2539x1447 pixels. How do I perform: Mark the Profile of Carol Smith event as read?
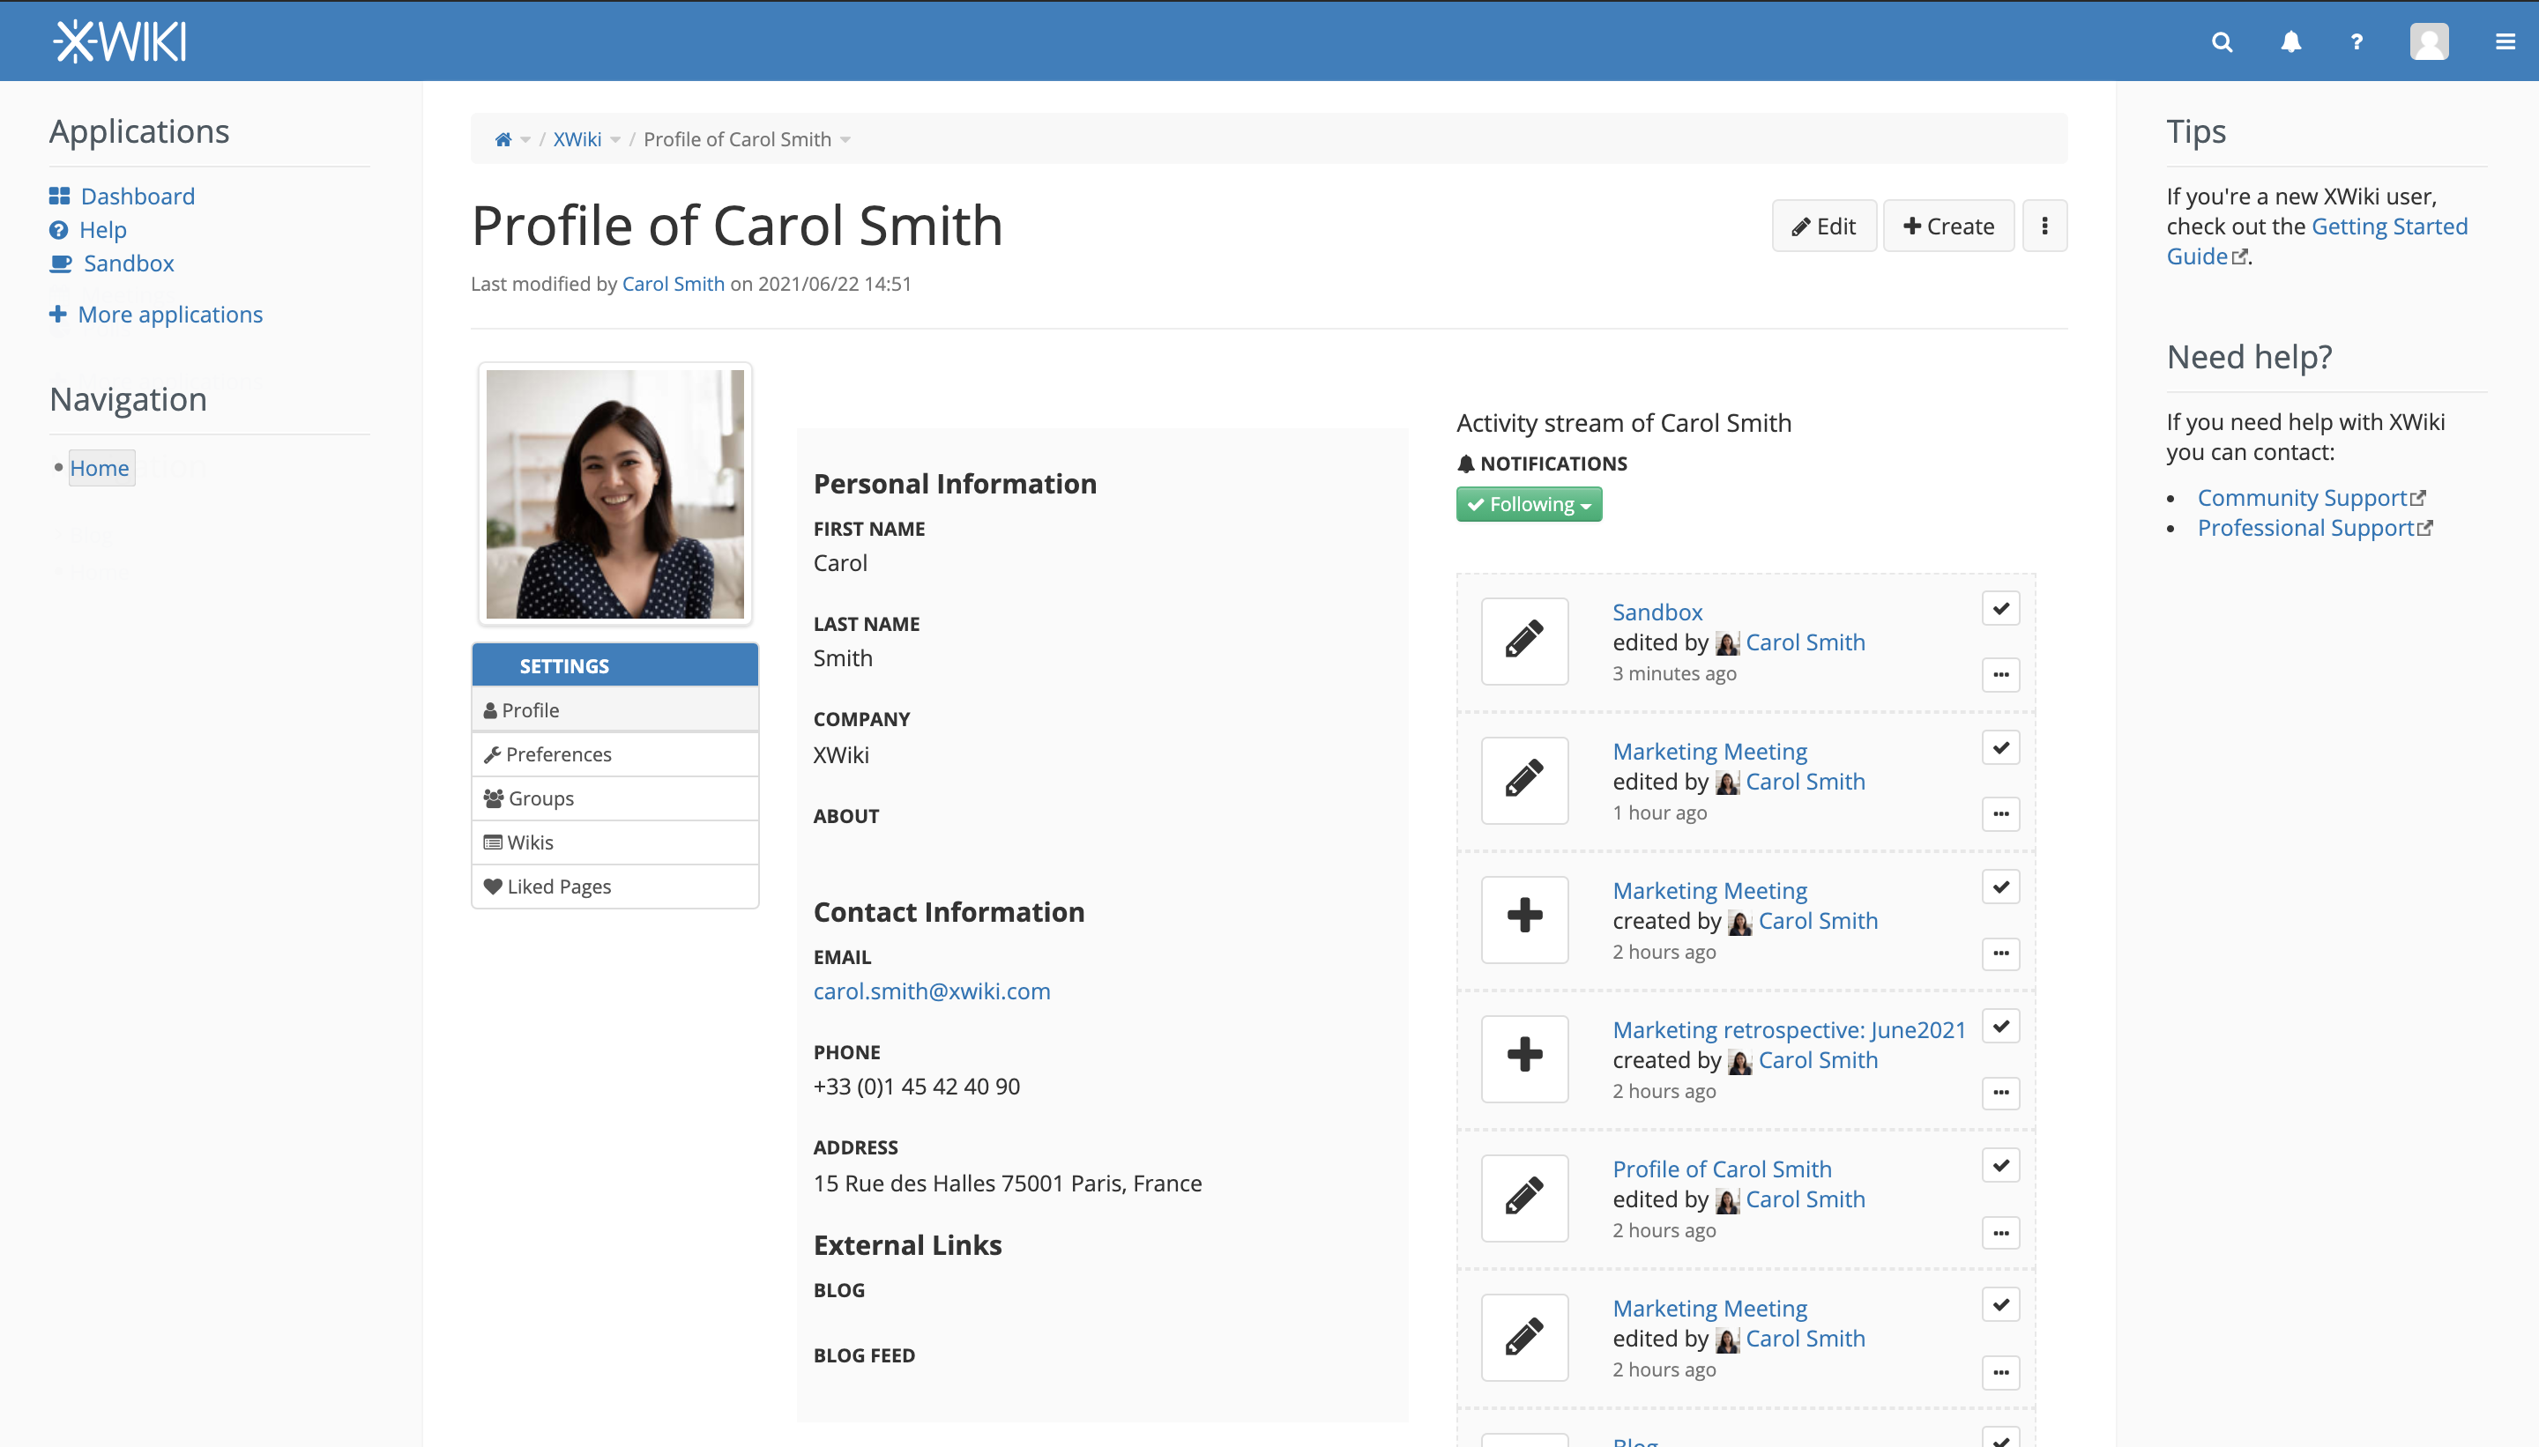tap(2000, 1165)
